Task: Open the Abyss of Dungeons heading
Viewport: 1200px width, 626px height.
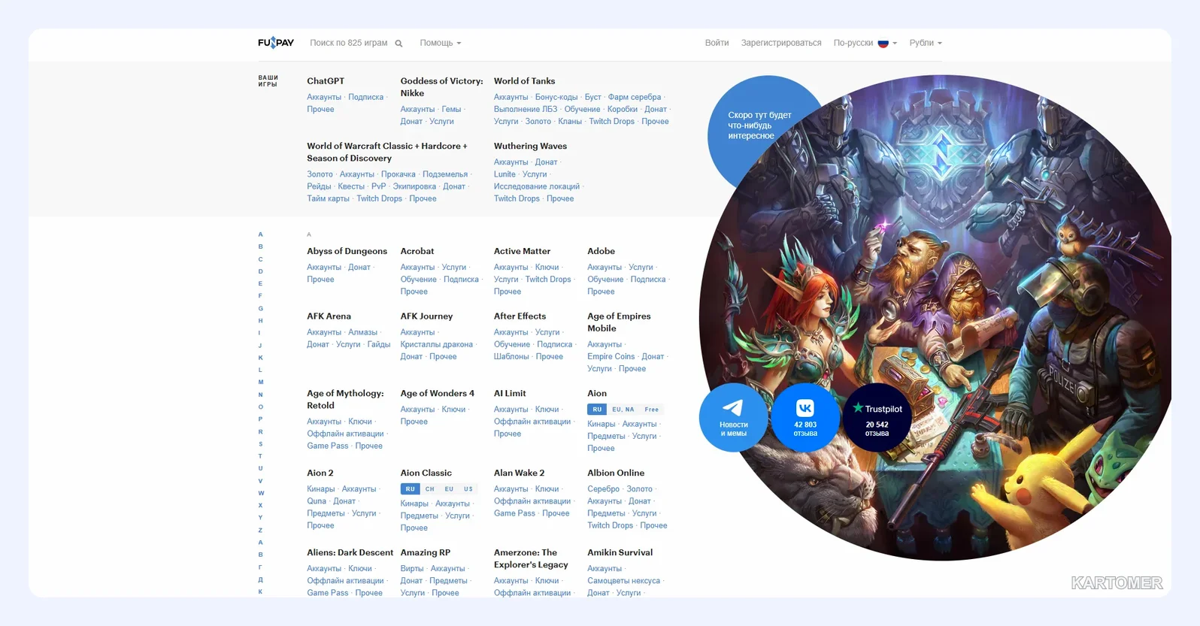Action: coord(347,251)
